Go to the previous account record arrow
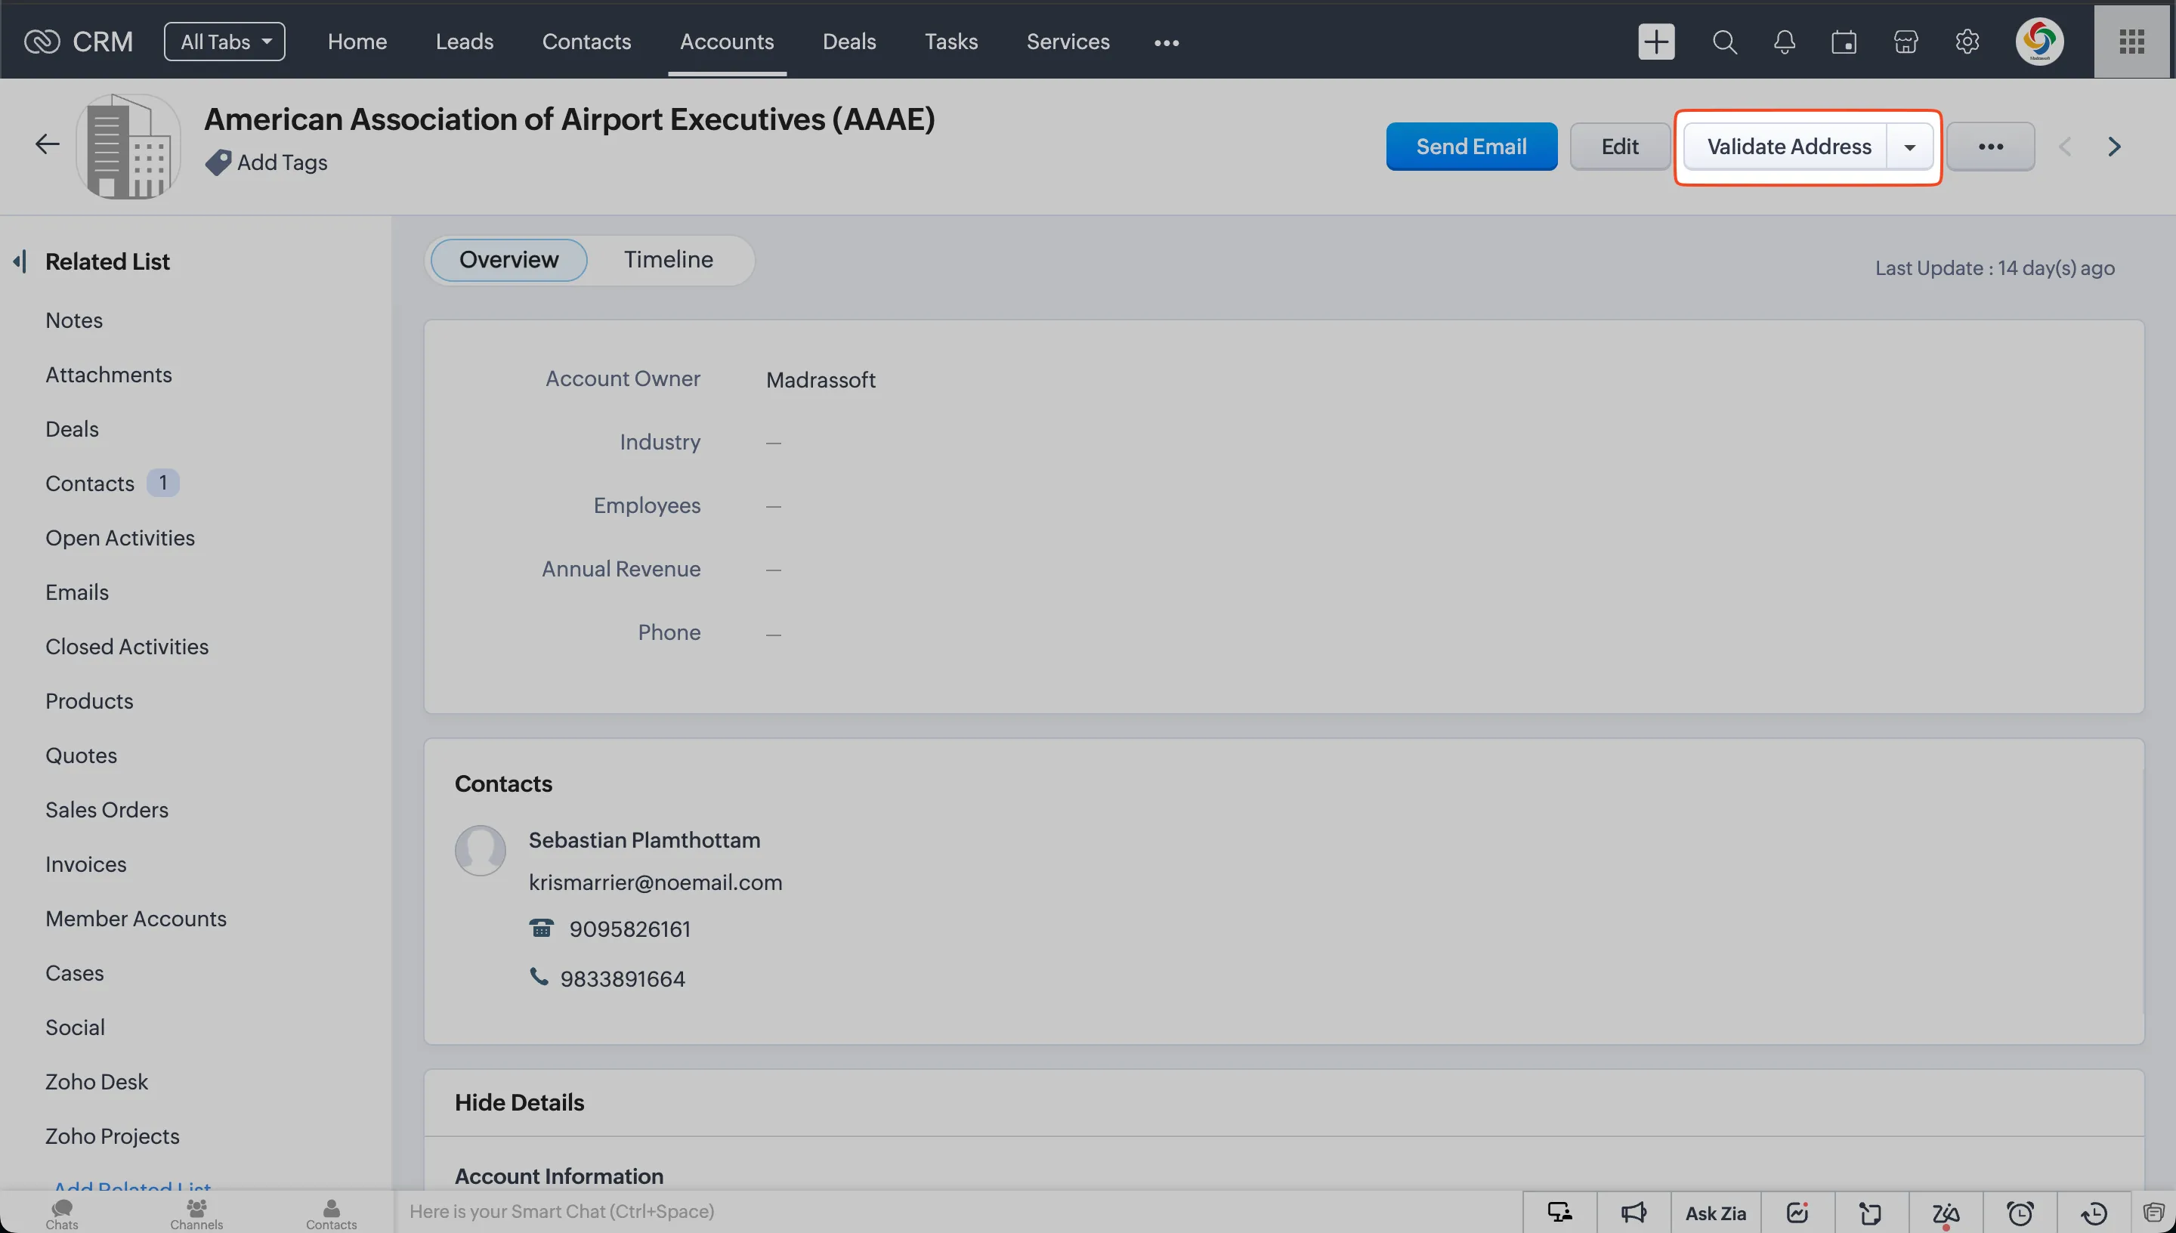This screenshot has height=1233, width=2176. 2065,147
